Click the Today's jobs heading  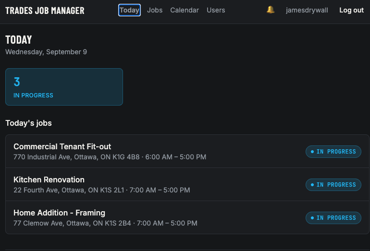pos(28,123)
